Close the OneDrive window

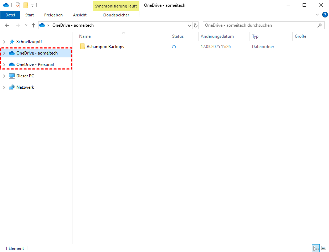point(320,5)
